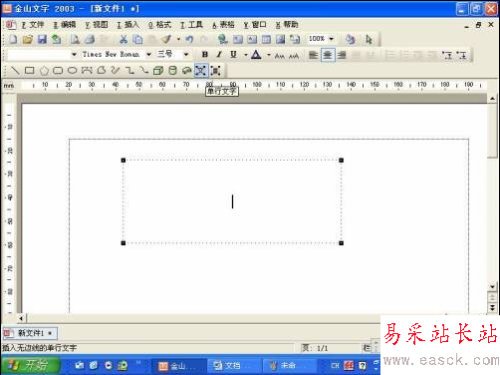The width and height of the screenshot is (500, 375).
Task: Open the 格式 menu
Action: click(159, 25)
